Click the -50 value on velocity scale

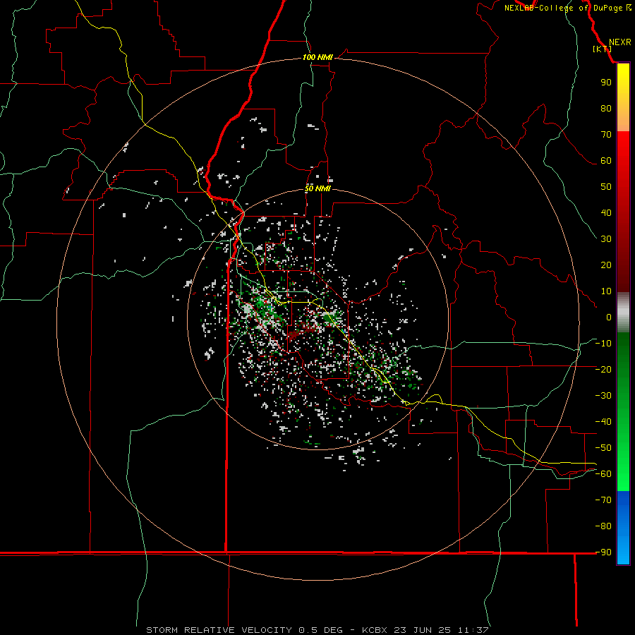point(603,448)
